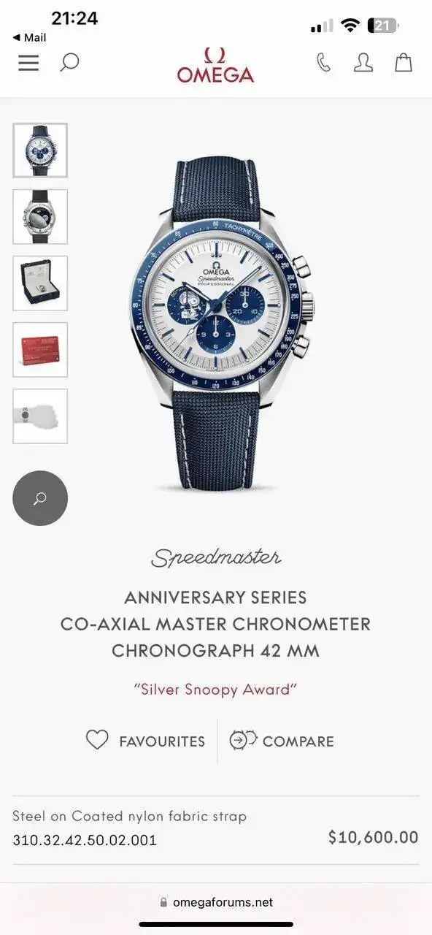Tap the search magnifier in header
This screenshot has width=432, height=935.
pos(69,63)
